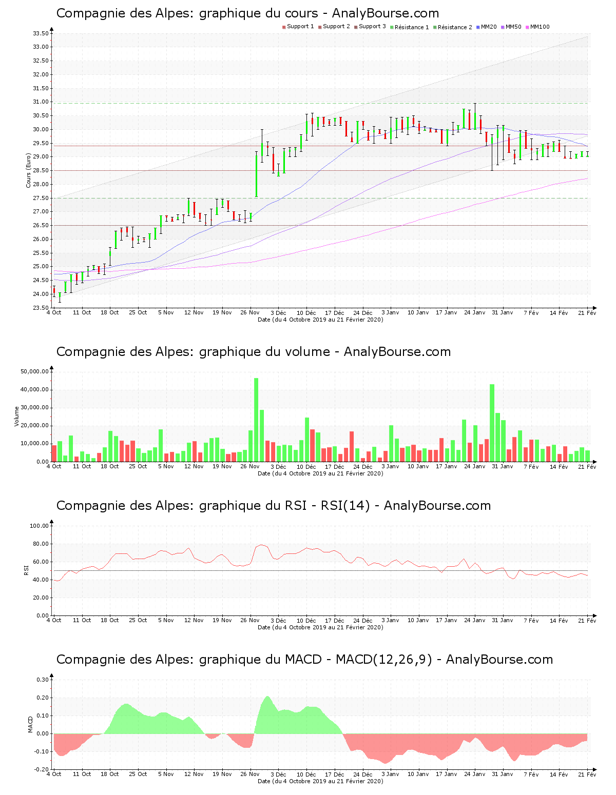Click the MM100 legend color square
Image resolution: width=616 pixels, height=795 pixels.
(x=527, y=27)
